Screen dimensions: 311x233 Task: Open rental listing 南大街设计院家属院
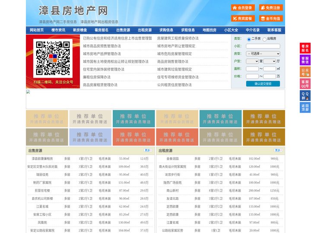(x=172, y=167)
